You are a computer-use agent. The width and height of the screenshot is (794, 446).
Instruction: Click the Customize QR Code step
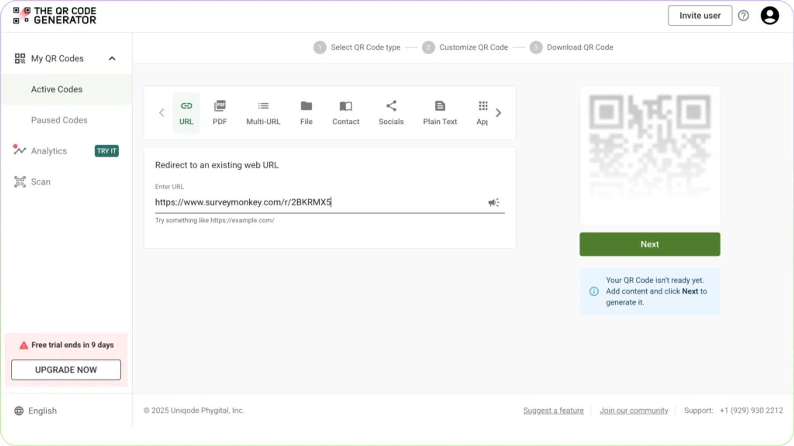[465, 47]
